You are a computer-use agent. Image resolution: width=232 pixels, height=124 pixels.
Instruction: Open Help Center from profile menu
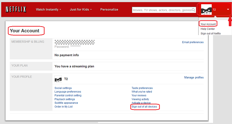tap(208, 29)
